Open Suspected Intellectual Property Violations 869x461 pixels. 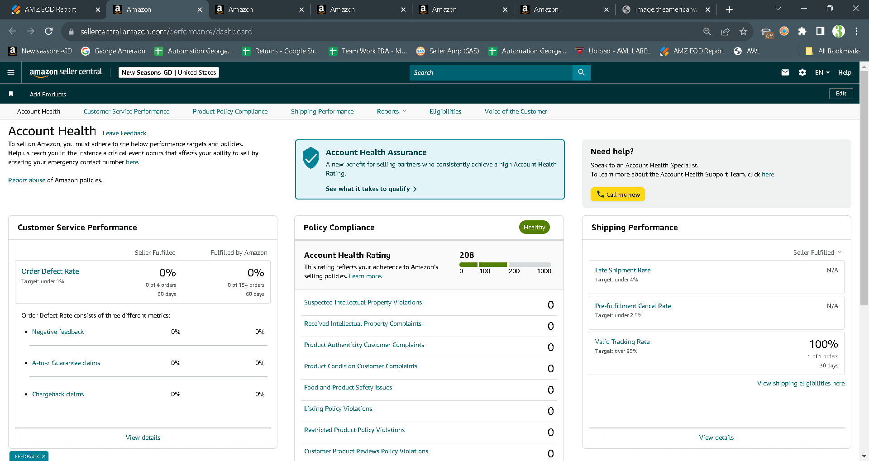click(363, 302)
